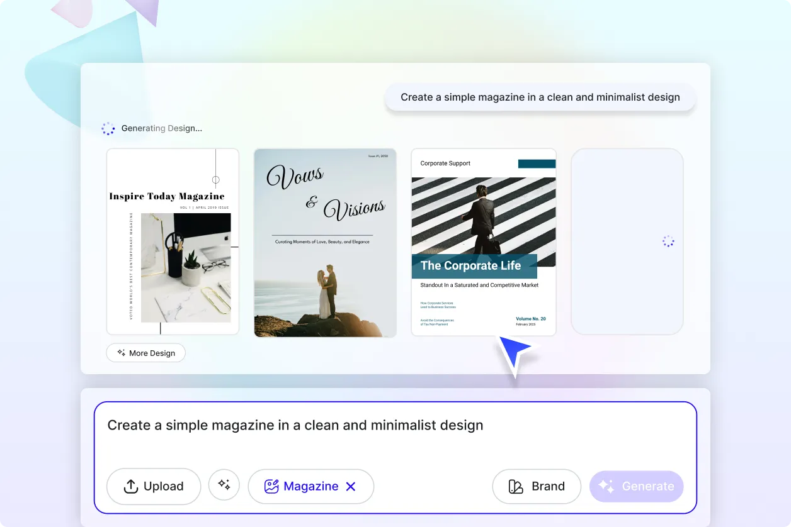Remove the Magazine tag with the X
Screen dimensions: 791x527
coord(351,486)
